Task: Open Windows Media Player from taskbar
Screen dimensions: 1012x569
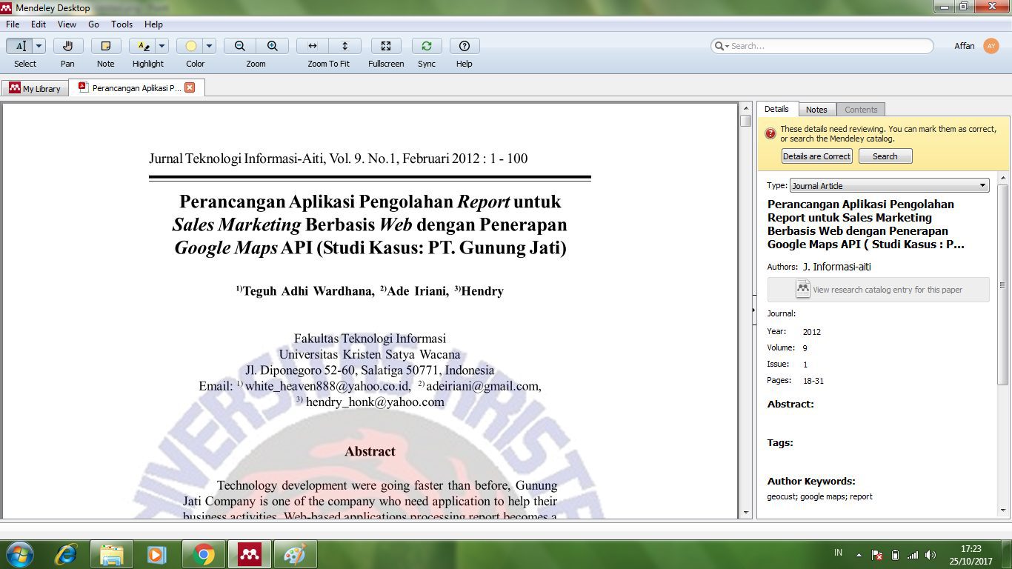Action: pyautogui.click(x=157, y=554)
